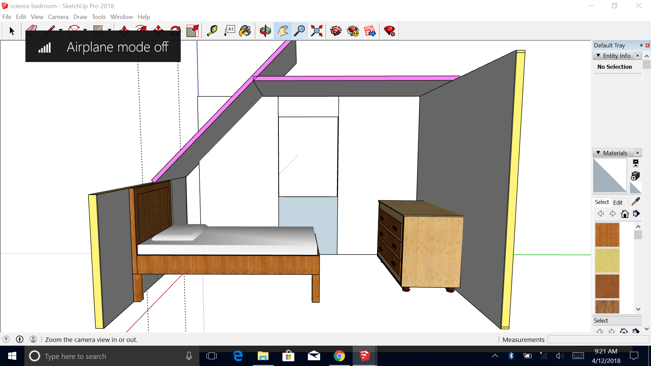Select the Tape Measure tool

[x=212, y=31]
